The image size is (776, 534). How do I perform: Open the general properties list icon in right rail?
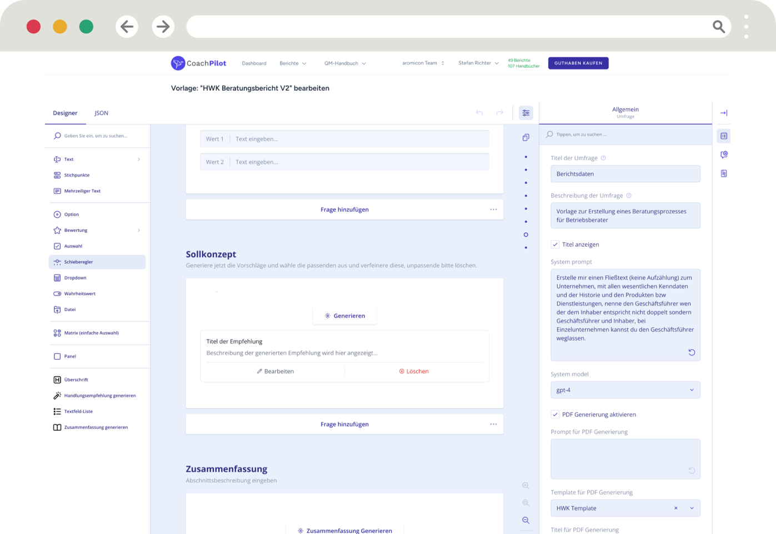coord(724,136)
